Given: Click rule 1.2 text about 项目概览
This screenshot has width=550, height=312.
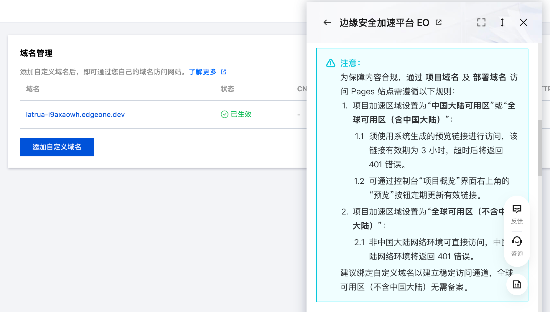Looking at the screenshot, I should point(439,188).
